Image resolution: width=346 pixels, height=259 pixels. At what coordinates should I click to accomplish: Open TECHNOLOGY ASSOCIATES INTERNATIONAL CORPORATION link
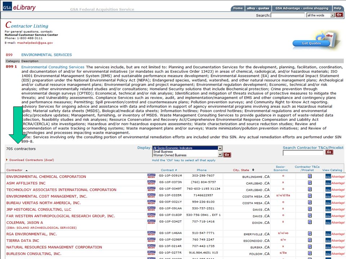(x=61, y=190)
